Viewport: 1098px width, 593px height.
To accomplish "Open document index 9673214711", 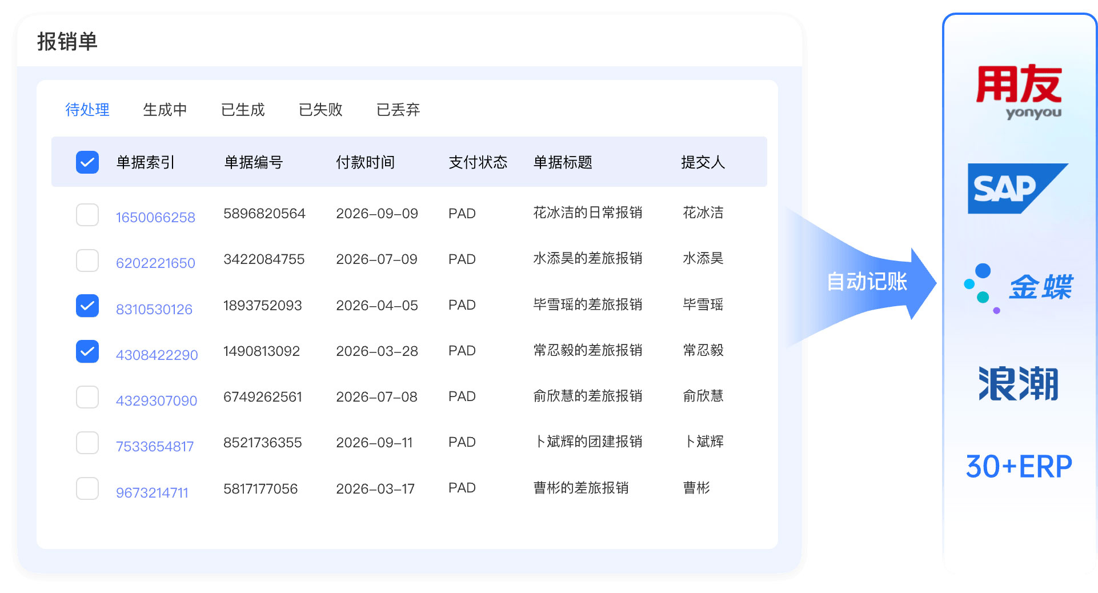I will click(152, 492).
